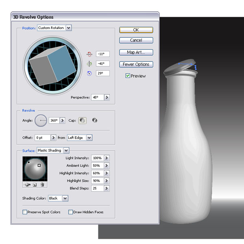Enable Preserve Spot Colors

25,212
